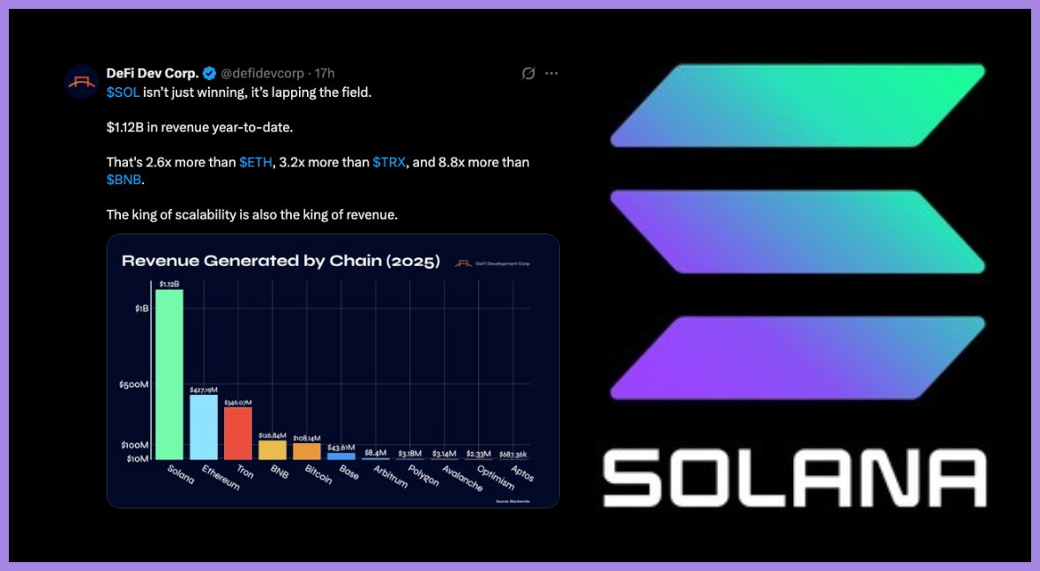Click the bottom purple Solana logo stripe
1040x571 pixels.
point(797,358)
